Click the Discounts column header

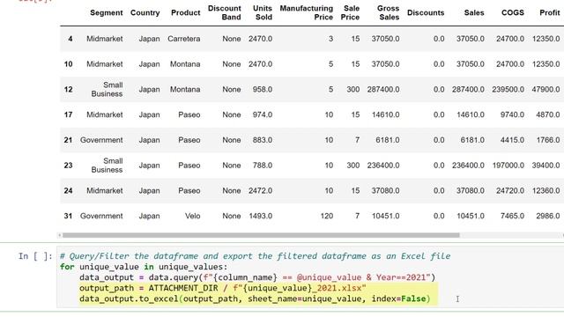point(426,12)
